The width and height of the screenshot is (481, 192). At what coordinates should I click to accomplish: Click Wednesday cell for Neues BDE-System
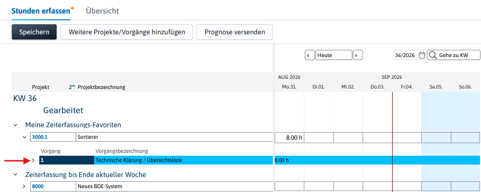coord(348,186)
